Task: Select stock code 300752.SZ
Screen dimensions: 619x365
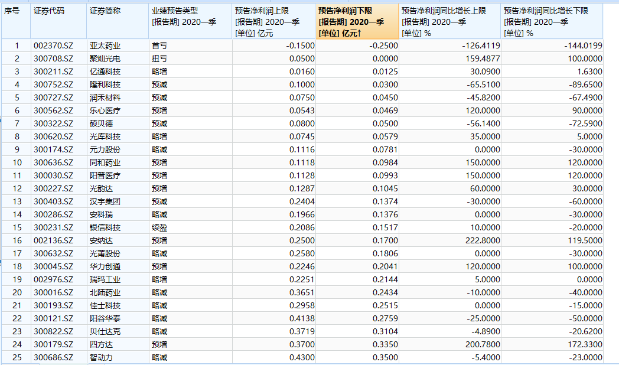Action: tap(53, 85)
